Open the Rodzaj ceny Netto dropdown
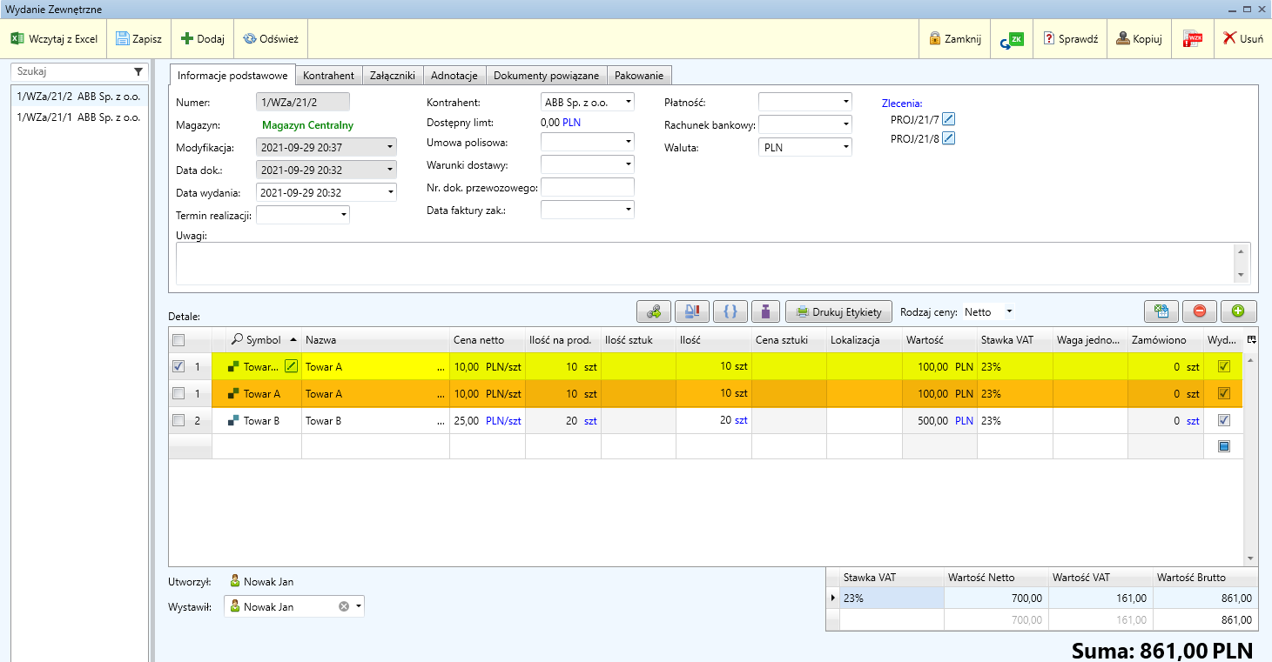This screenshot has width=1272, height=662. [1009, 311]
